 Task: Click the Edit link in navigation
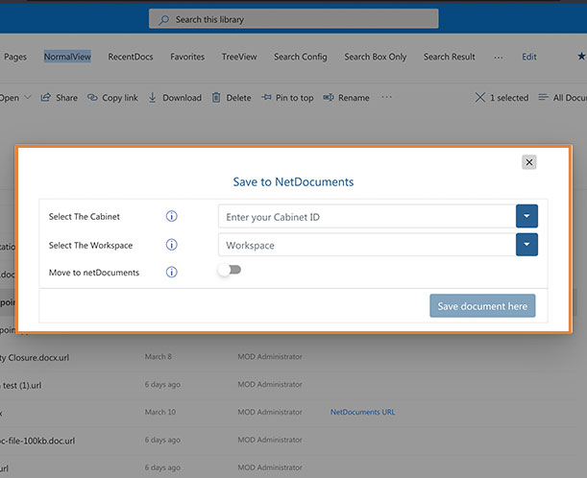[x=529, y=57]
